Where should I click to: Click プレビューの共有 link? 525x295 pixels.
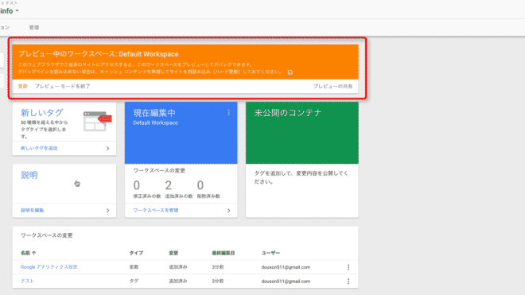332,87
